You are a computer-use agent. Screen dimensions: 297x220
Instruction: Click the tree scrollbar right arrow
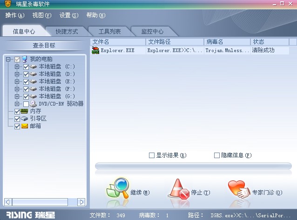click(81, 202)
